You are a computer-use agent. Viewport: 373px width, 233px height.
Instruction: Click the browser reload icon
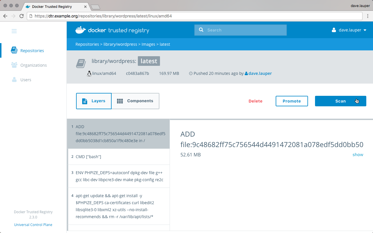[21, 16]
